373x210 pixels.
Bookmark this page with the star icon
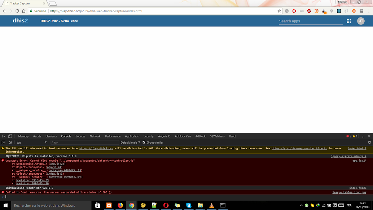279,11
